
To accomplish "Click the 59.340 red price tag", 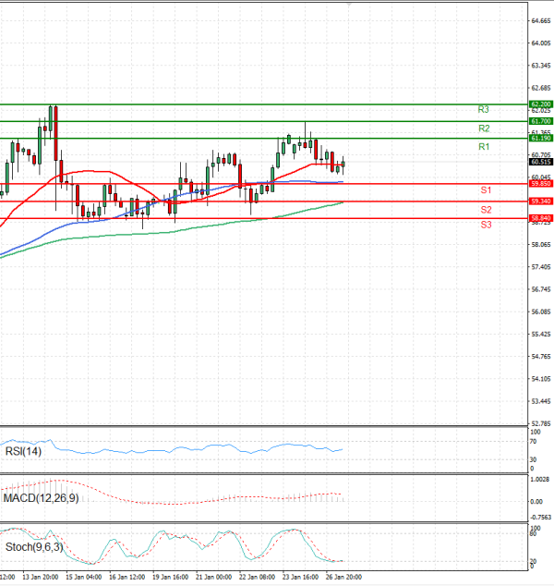I will [541, 201].
